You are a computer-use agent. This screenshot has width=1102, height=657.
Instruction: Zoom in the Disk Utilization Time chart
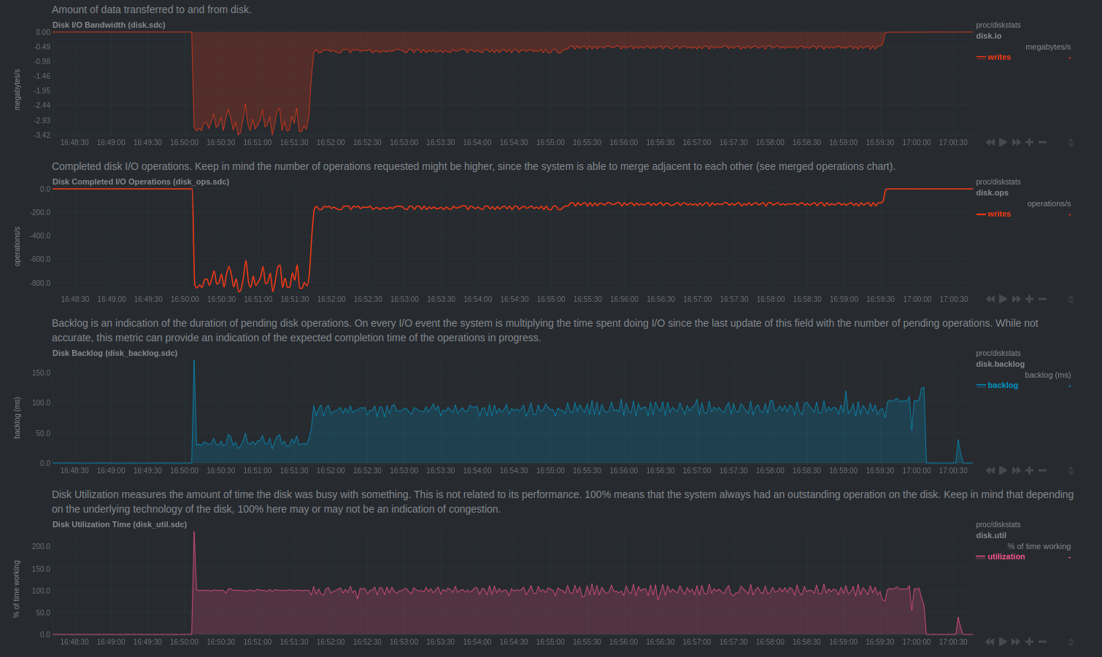(1030, 642)
